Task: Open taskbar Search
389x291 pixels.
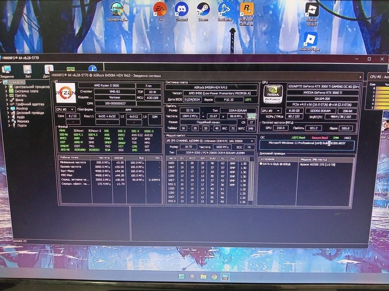Action: point(192,277)
